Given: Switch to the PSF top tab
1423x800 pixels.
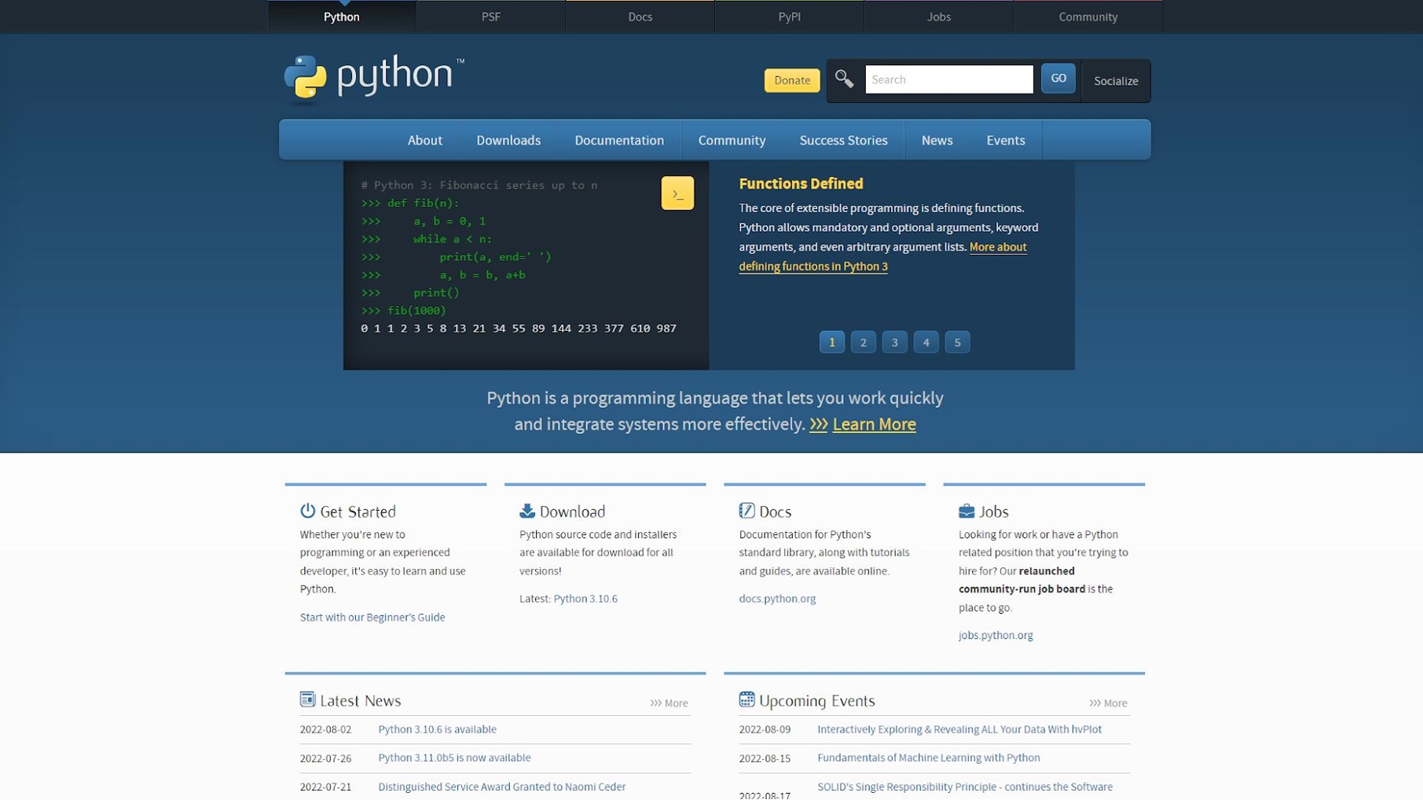Looking at the screenshot, I should point(491,17).
